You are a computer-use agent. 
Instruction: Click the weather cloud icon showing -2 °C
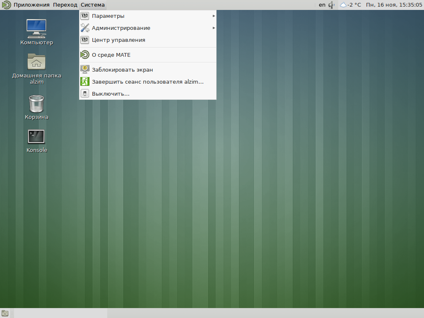(x=344, y=5)
